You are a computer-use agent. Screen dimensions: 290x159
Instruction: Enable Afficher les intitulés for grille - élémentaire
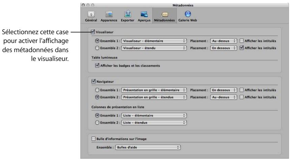[x=241, y=90]
